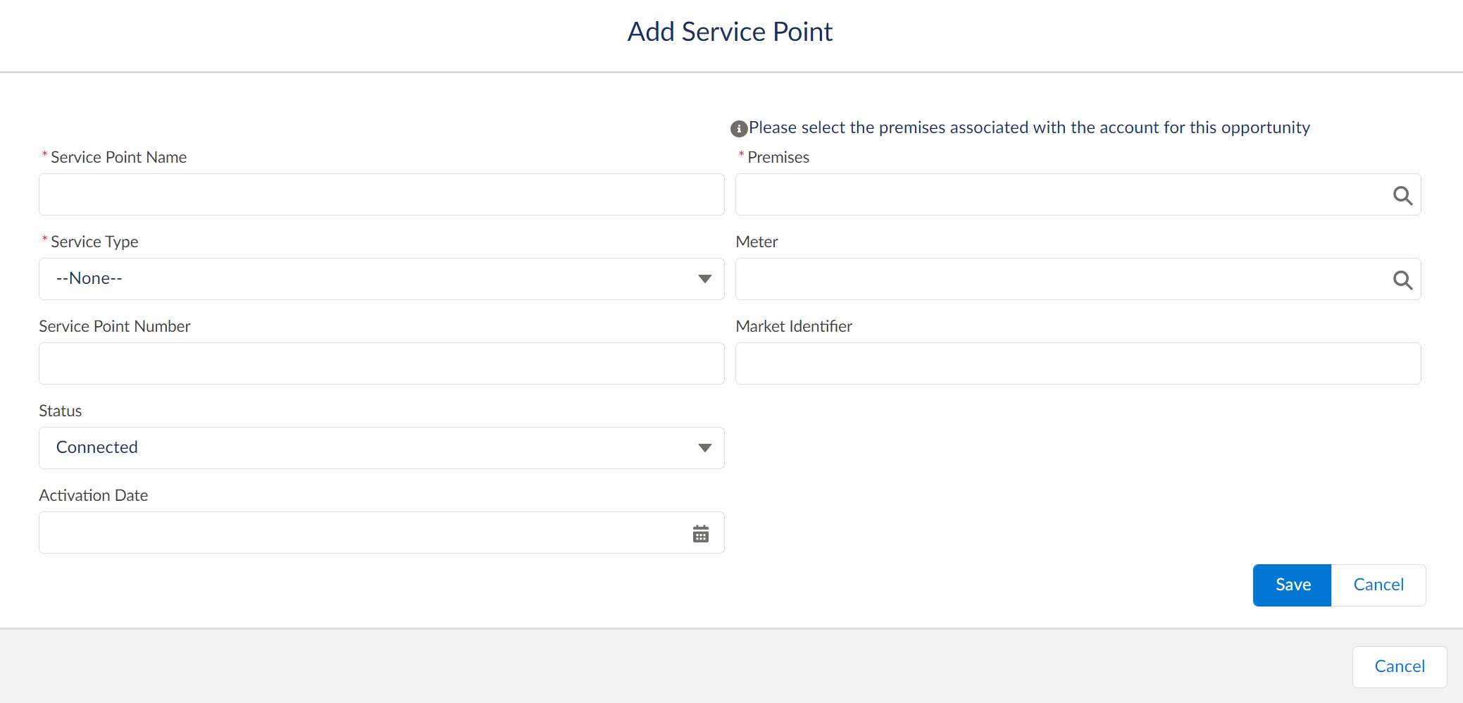Save the new Service Point
1463x703 pixels.
[1291, 585]
